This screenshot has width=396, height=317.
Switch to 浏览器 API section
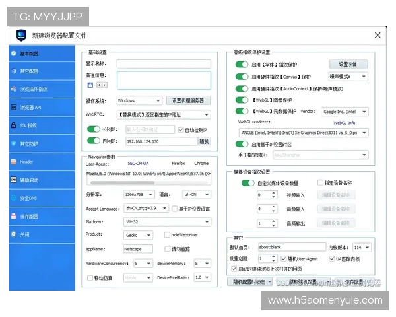(x=42, y=107)
